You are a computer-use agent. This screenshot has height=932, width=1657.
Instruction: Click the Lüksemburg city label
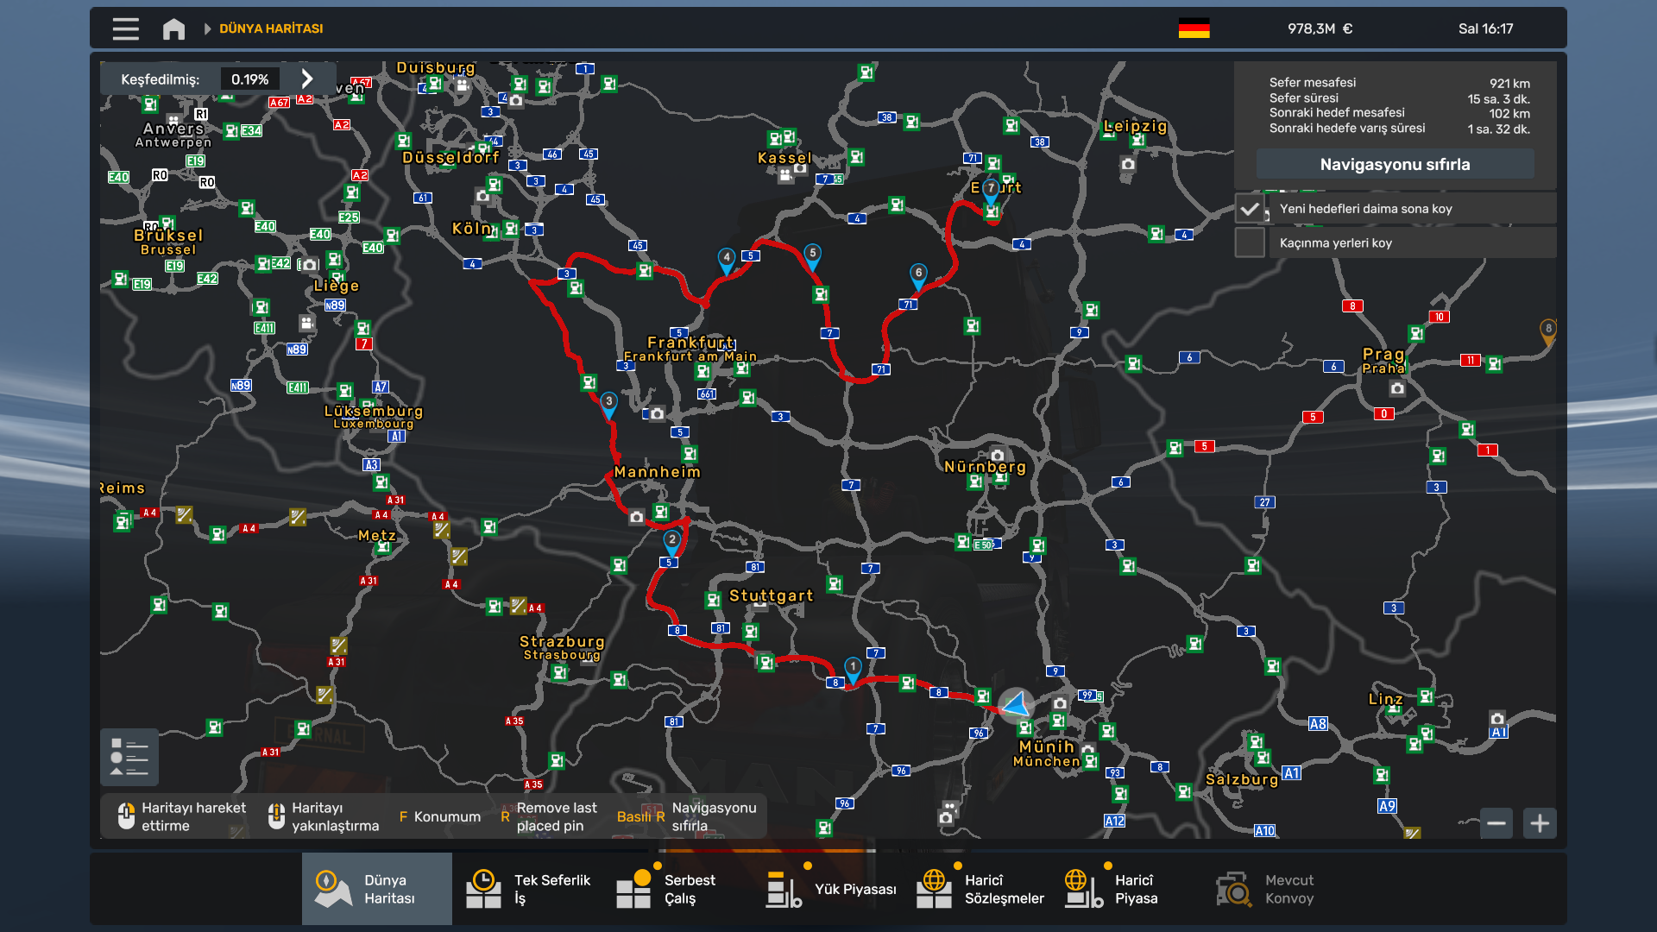[374, 417]
